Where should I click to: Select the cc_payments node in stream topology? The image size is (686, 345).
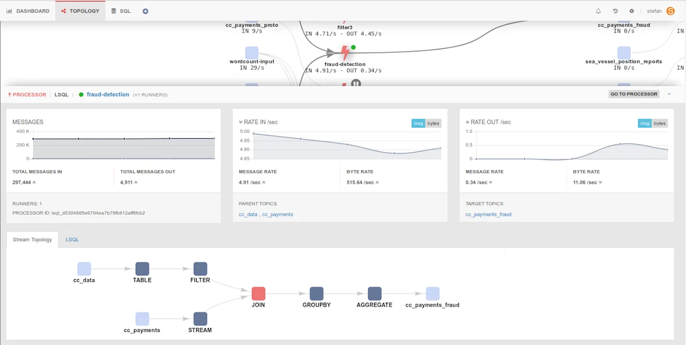pyautogui.click(x=142, y=319)
